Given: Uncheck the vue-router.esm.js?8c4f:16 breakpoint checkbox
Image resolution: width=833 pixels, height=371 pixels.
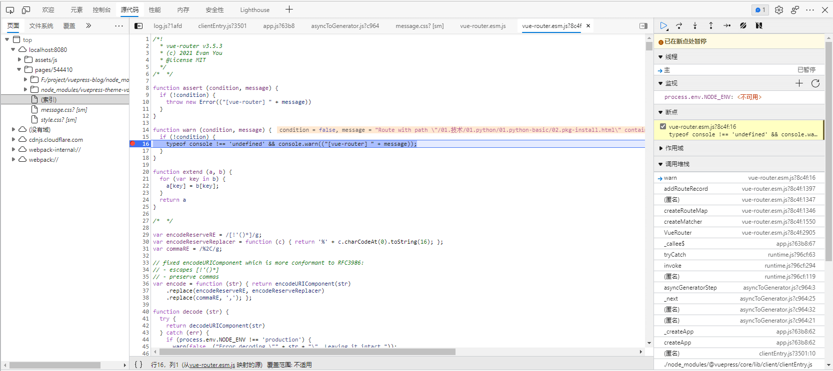Looking at the screenshot, I should [x=663, y=127].
